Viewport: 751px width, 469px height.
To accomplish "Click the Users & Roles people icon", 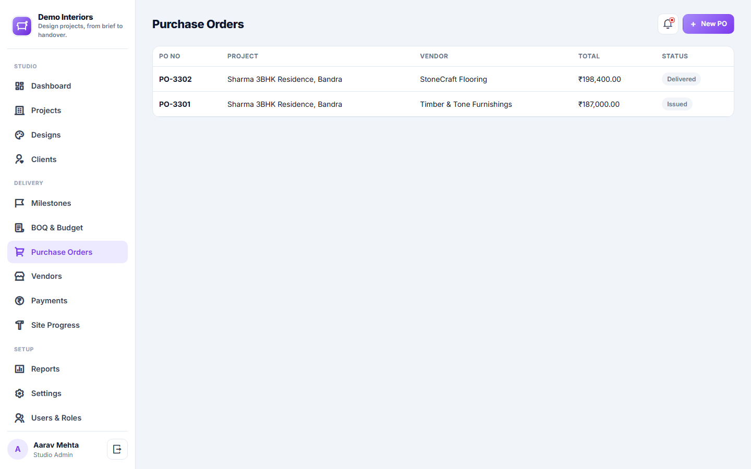I will tap(20, 418).
